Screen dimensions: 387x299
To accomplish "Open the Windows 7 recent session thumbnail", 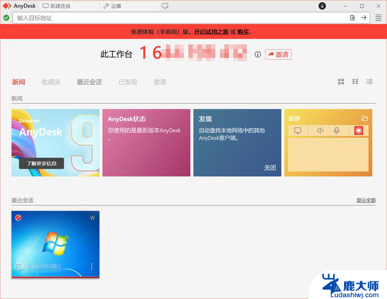I will 55,244.
